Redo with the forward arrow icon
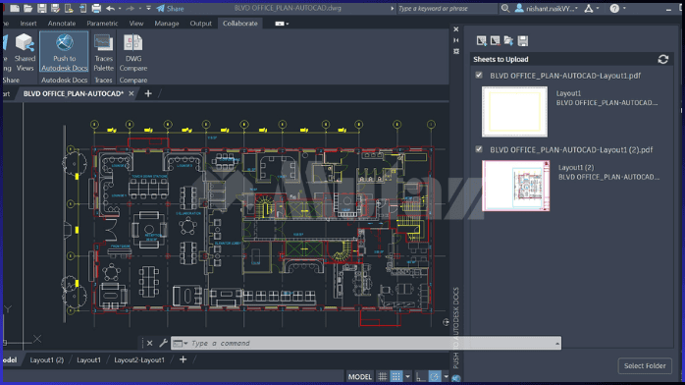Viewport: 685px width, 385px height. click(x=130, y=8)
